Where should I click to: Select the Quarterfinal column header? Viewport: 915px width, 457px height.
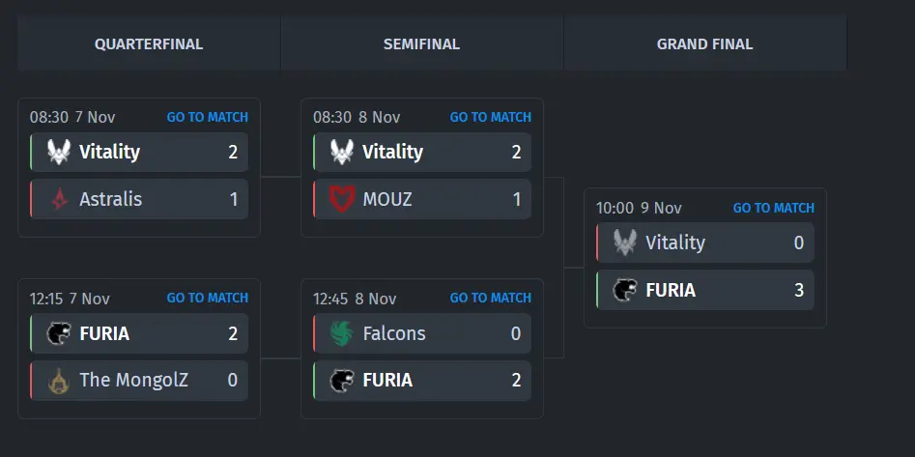click(149, 43)
